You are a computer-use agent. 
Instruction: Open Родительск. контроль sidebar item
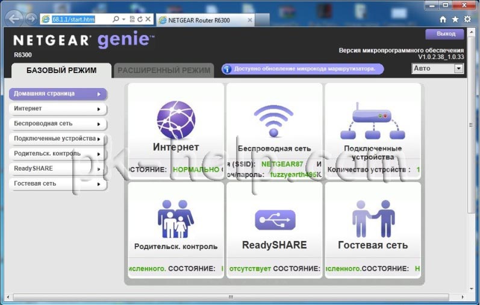coord(58,154)
